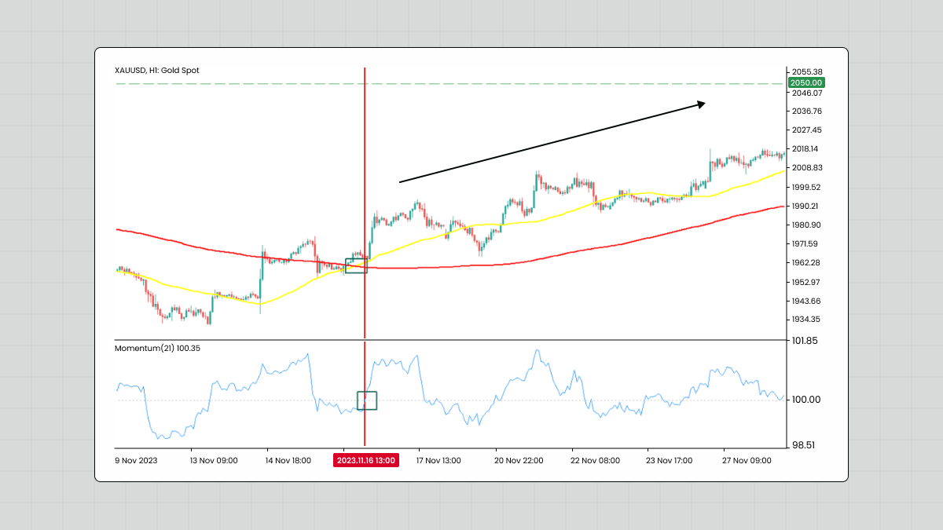Click the "27 Nov 09:00" time label
The width and height of the screenshot is (943, 530).
click(747, 461)
